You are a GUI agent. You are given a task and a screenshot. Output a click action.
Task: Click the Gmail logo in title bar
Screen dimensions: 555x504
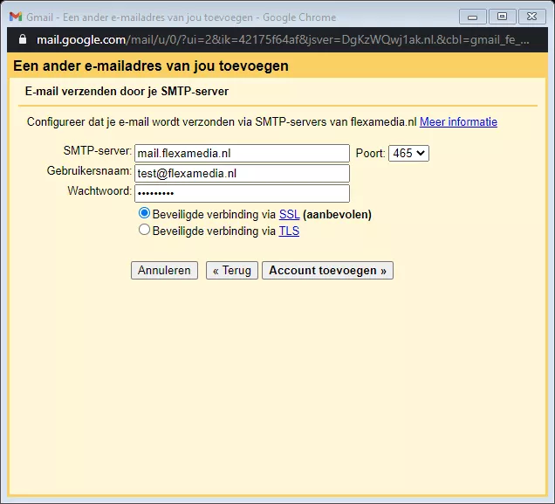point(16,17)
